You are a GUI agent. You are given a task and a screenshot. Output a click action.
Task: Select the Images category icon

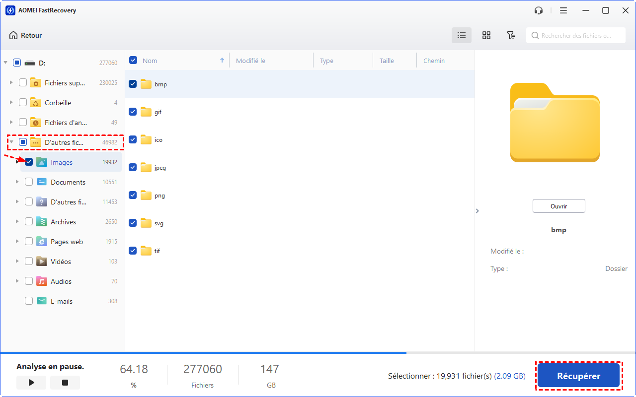(42, 162)
